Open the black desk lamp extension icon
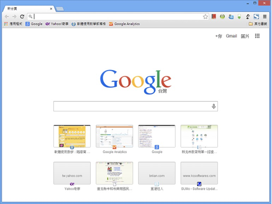Screen dimensions: 272x204 (248, 17)
